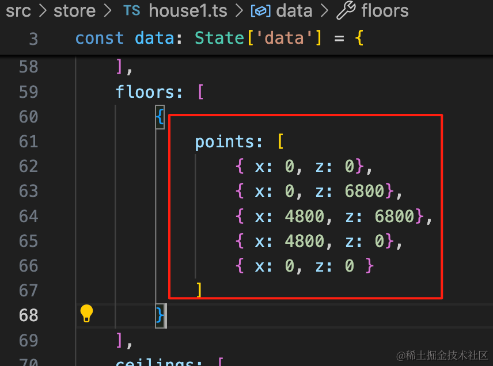The image size is (493, 366).
Task: Click the '],' on line 58
Action: coord(124,67)
